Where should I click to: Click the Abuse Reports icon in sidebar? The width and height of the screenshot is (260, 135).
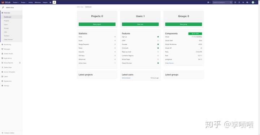click(x=2, y=63)
